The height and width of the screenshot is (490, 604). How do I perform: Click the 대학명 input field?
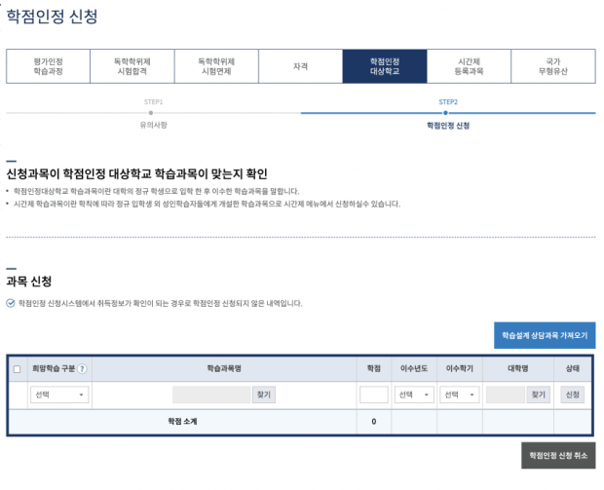(506, 395)
